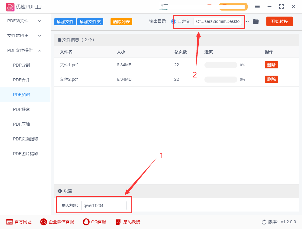
Task: Open the PDF合并 sidebar item
Action: [x=26, y=80]
